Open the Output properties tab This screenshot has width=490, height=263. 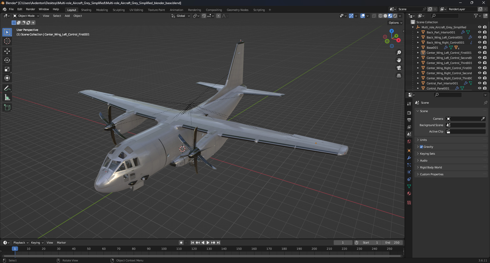409,120
